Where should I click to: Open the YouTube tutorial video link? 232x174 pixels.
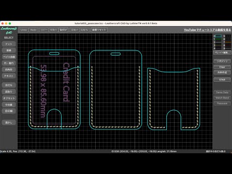point(207,30)
